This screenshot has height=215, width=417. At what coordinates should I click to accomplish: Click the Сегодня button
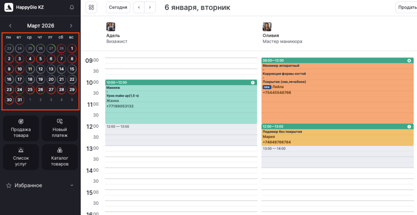[118, 7]
